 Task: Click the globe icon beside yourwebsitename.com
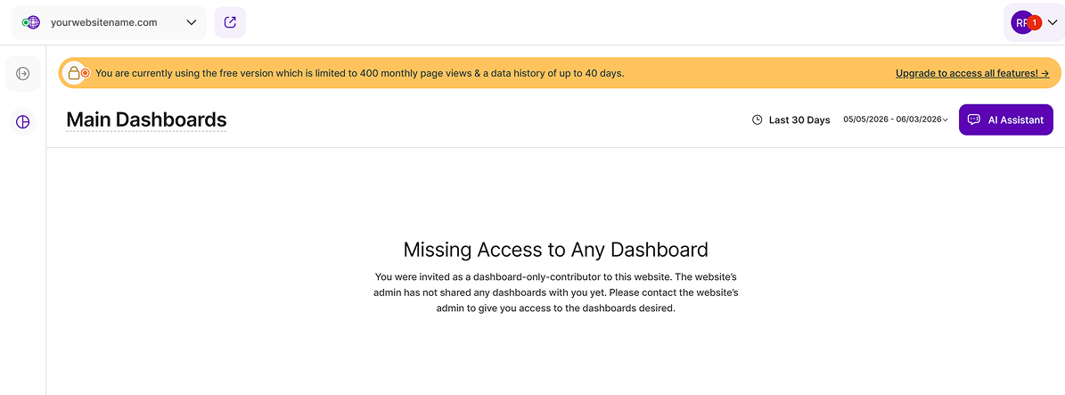(x=31, y=22)
